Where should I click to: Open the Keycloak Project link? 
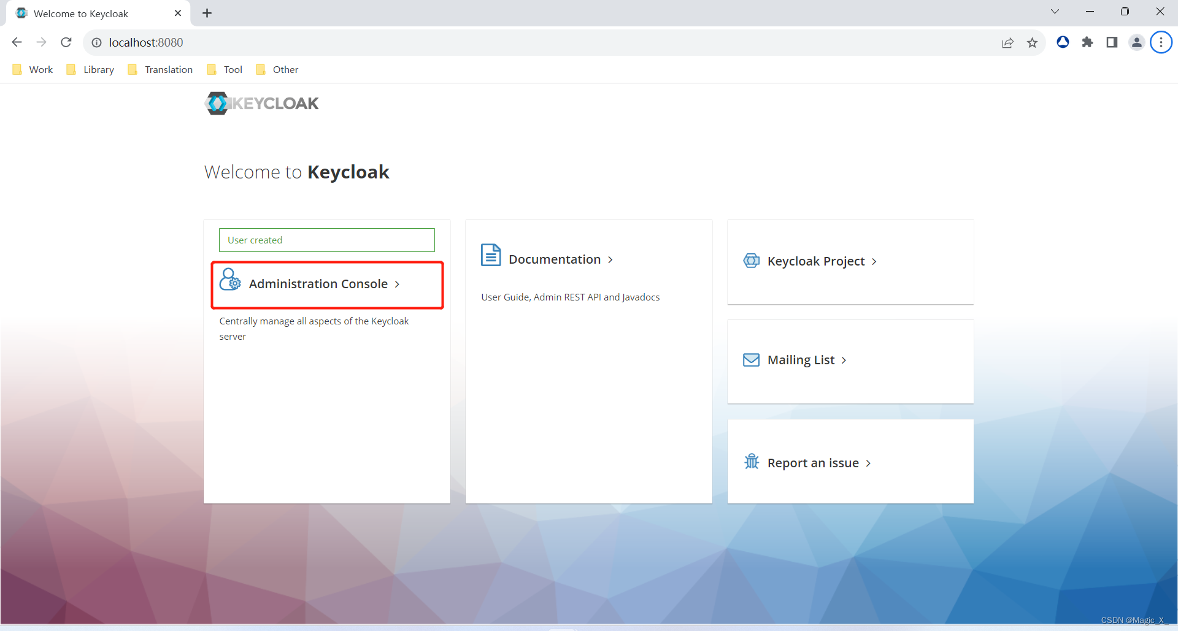[x=816, y=261]
